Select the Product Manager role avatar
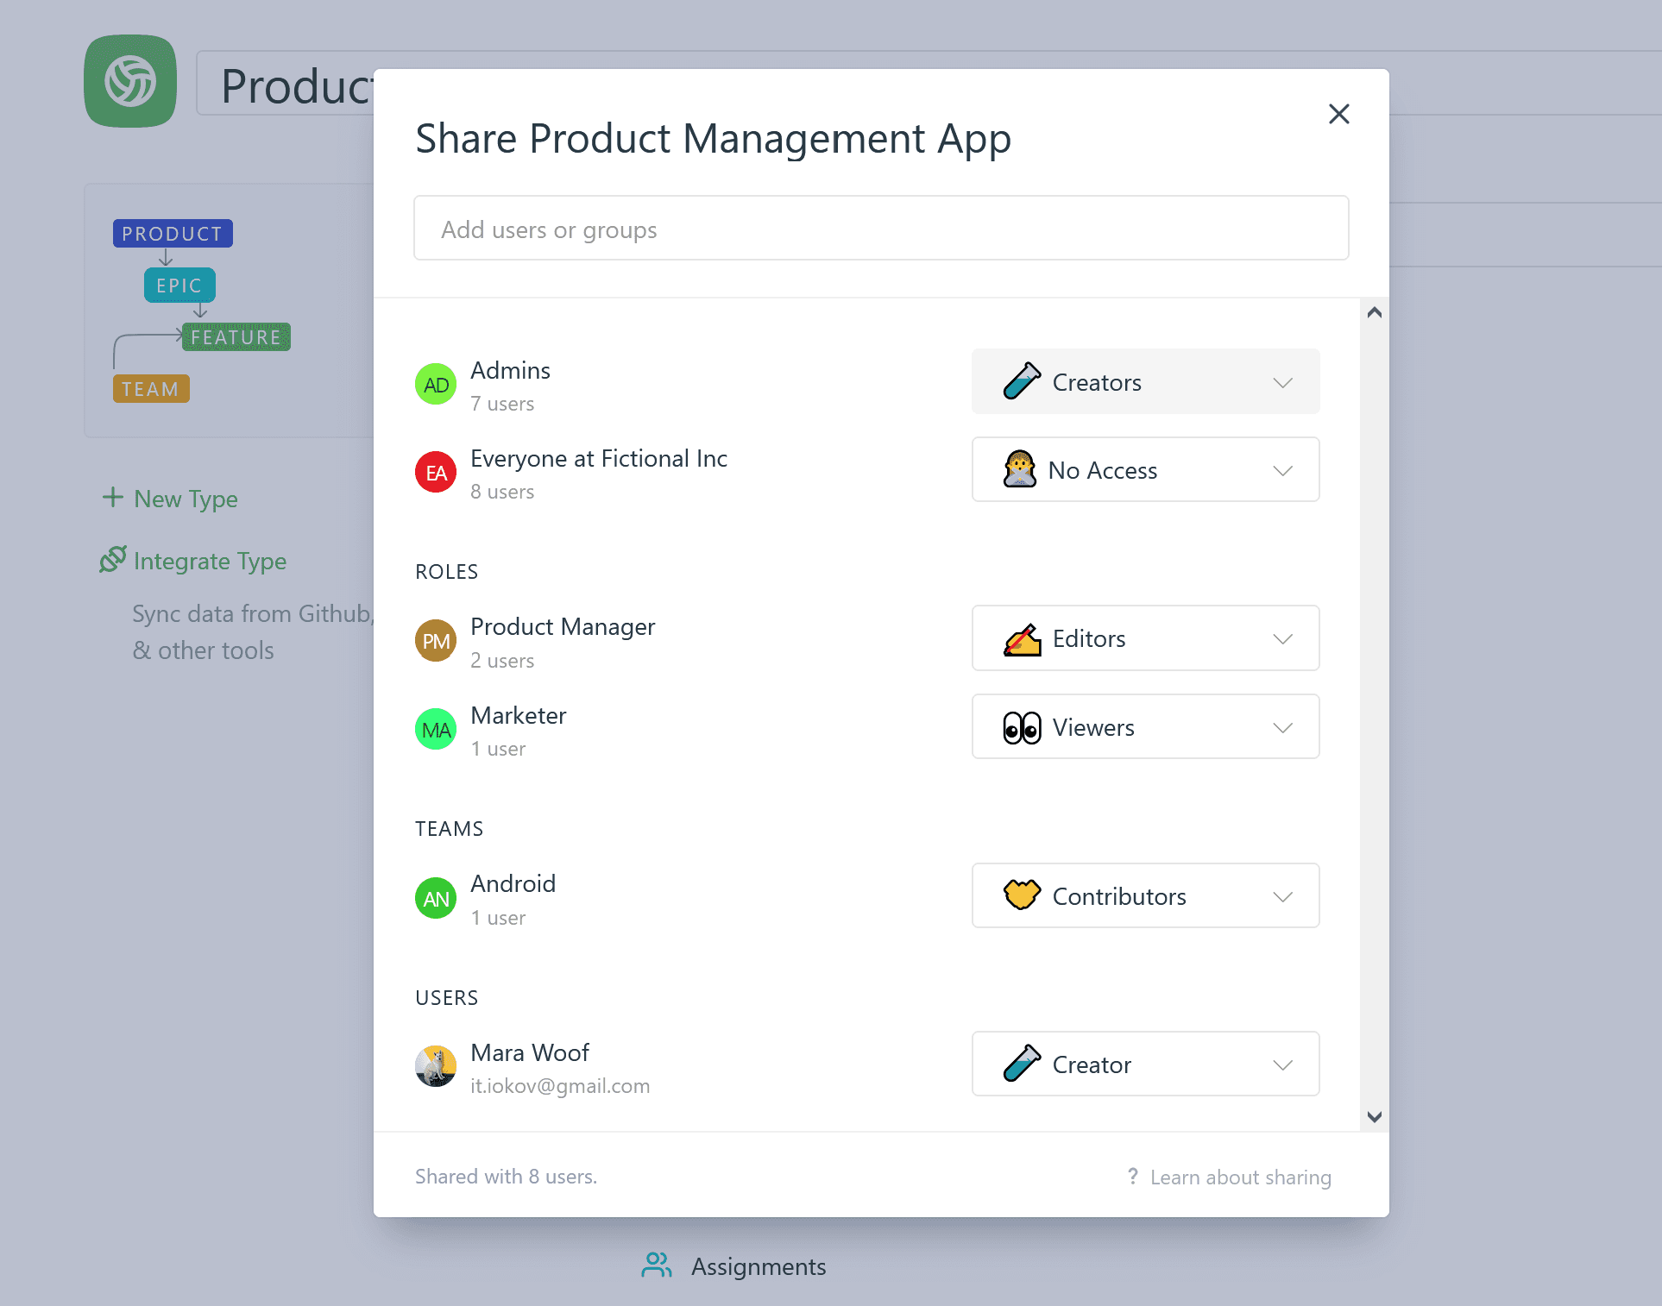Screen dimensions: 1662x1306 pos(436,641)
